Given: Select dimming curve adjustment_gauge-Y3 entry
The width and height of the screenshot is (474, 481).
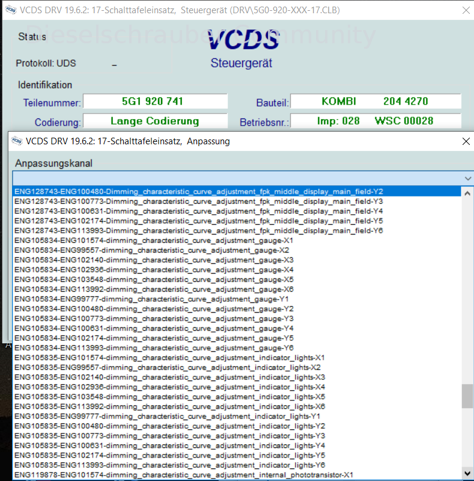Looking at the screenshot, I should point(237,319).
